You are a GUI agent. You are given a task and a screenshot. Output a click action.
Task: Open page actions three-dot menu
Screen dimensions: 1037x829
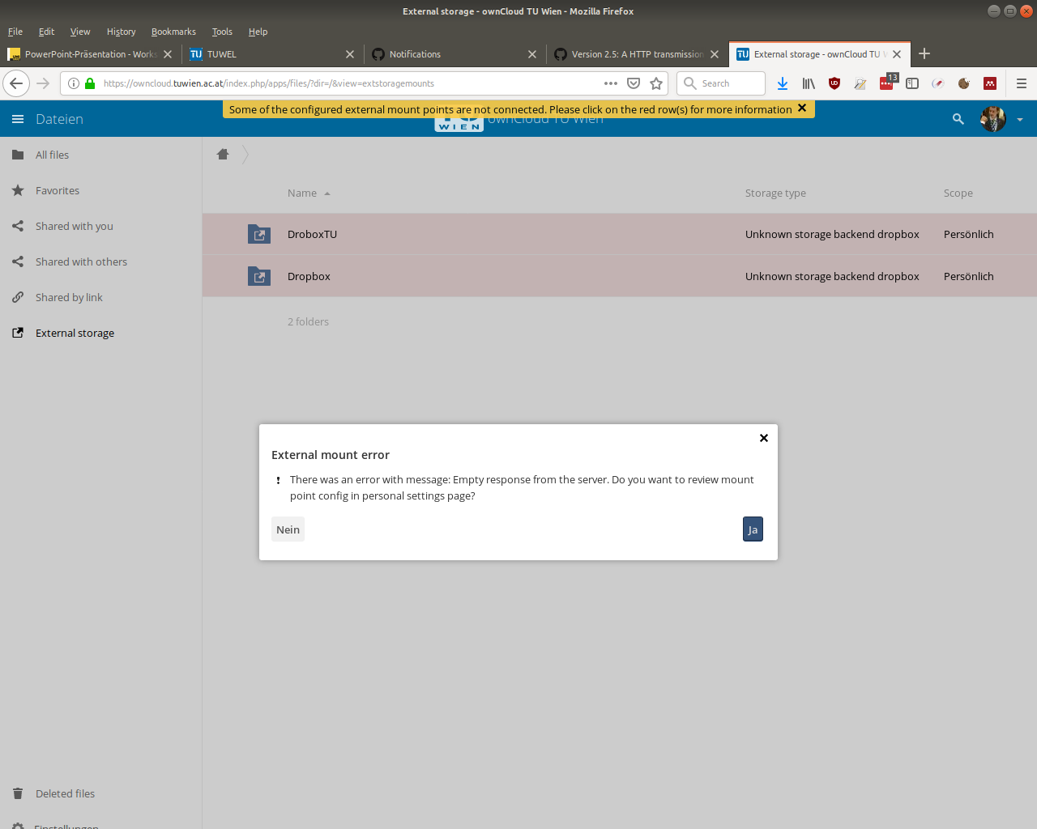[611, 83]
